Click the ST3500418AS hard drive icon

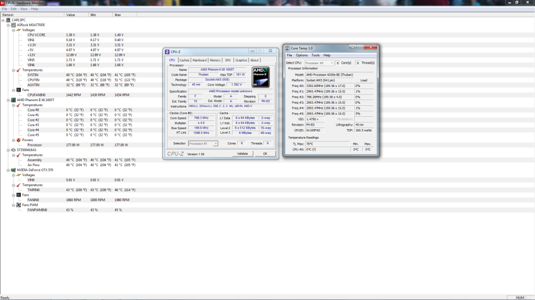[x=14, y=150]
